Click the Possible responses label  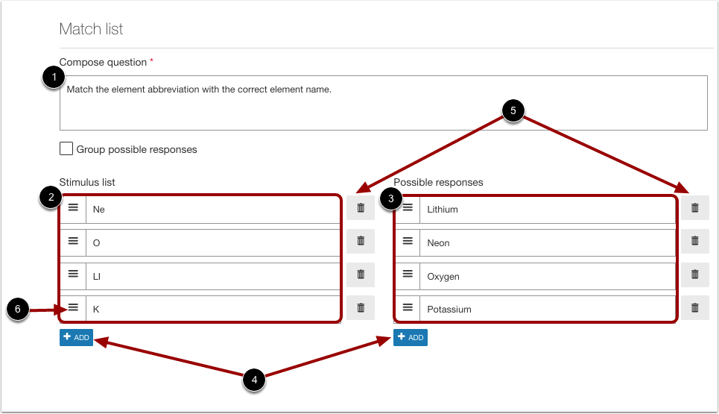pyautogui.click(x=438, y=182)
